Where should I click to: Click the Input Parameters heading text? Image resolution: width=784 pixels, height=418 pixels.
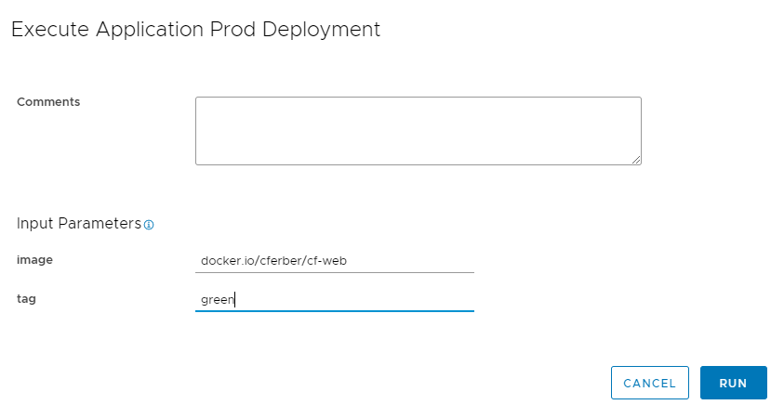79,223
